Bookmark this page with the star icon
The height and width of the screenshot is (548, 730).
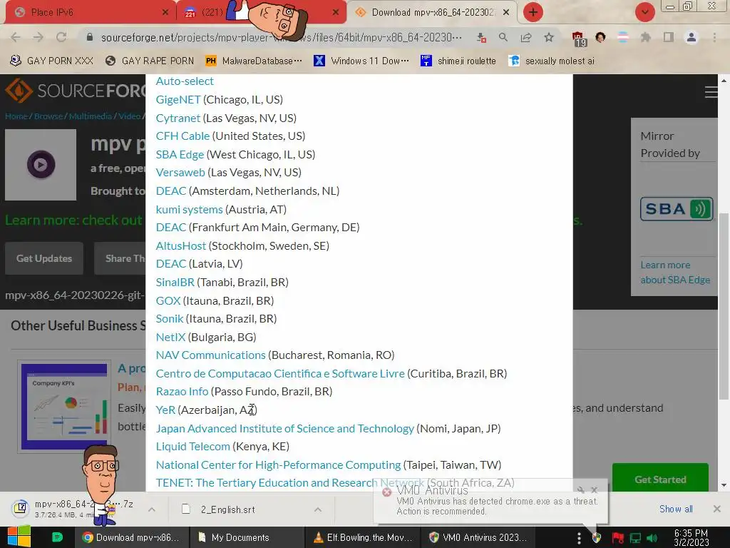click(549, 37)
